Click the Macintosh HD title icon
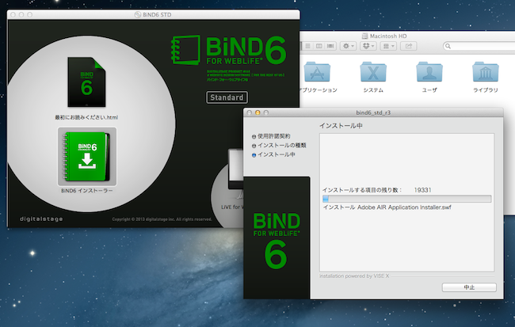Image resolution: width=515 pixels, height=327 pixels. [x=364, y=36]
